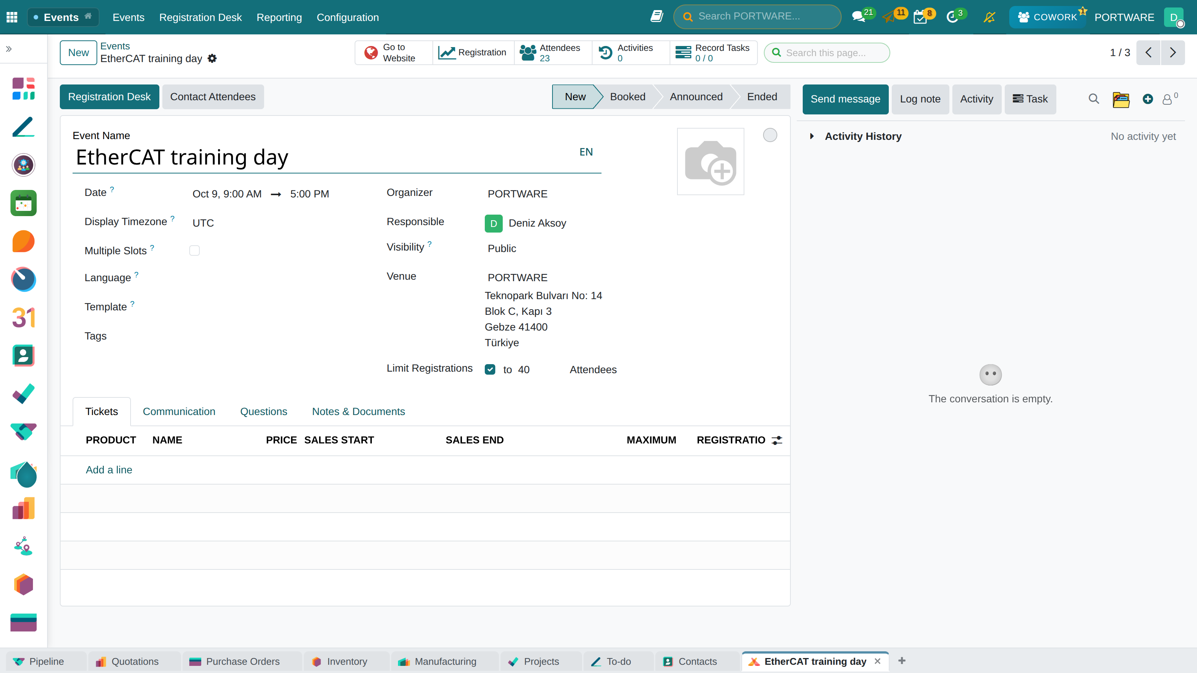The height and width of the screenshot is (673, 1197).
Task: Click the plus circle follow icon
Action: pos(1148,99)
